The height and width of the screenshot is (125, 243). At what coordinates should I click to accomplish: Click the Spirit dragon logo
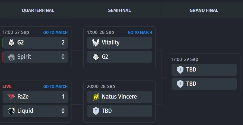[12, 57]
